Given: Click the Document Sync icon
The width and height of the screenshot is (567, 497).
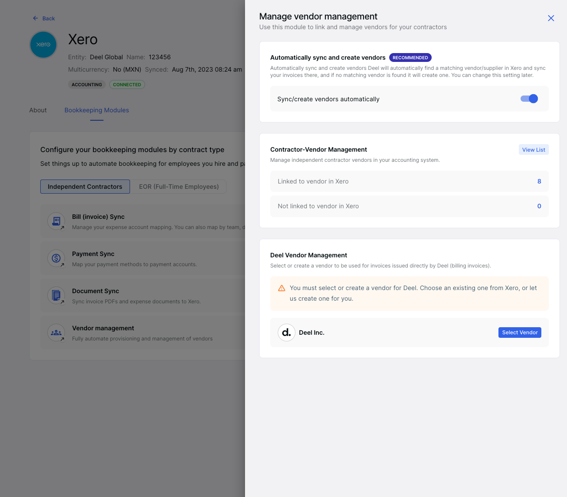Looking at the screenshot, I should point(56,295).
